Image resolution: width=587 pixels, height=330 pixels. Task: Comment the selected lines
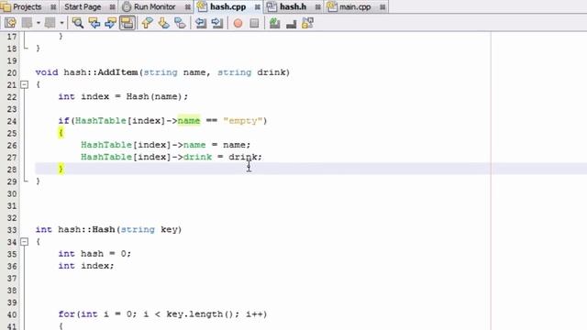coord(274,23)
